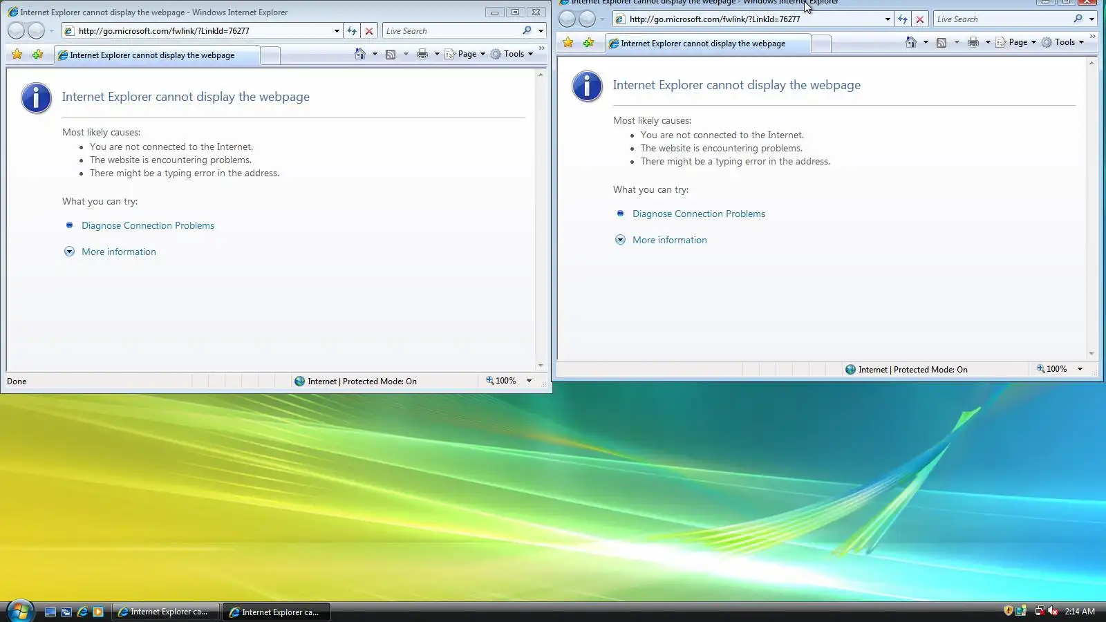Refresh the page in the right IE window
The width and height of the screenshot is (1106, 622).
coord(903,19)
